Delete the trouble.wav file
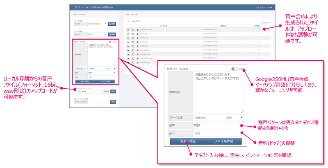 pyautogui.click(x=137, y=37)
